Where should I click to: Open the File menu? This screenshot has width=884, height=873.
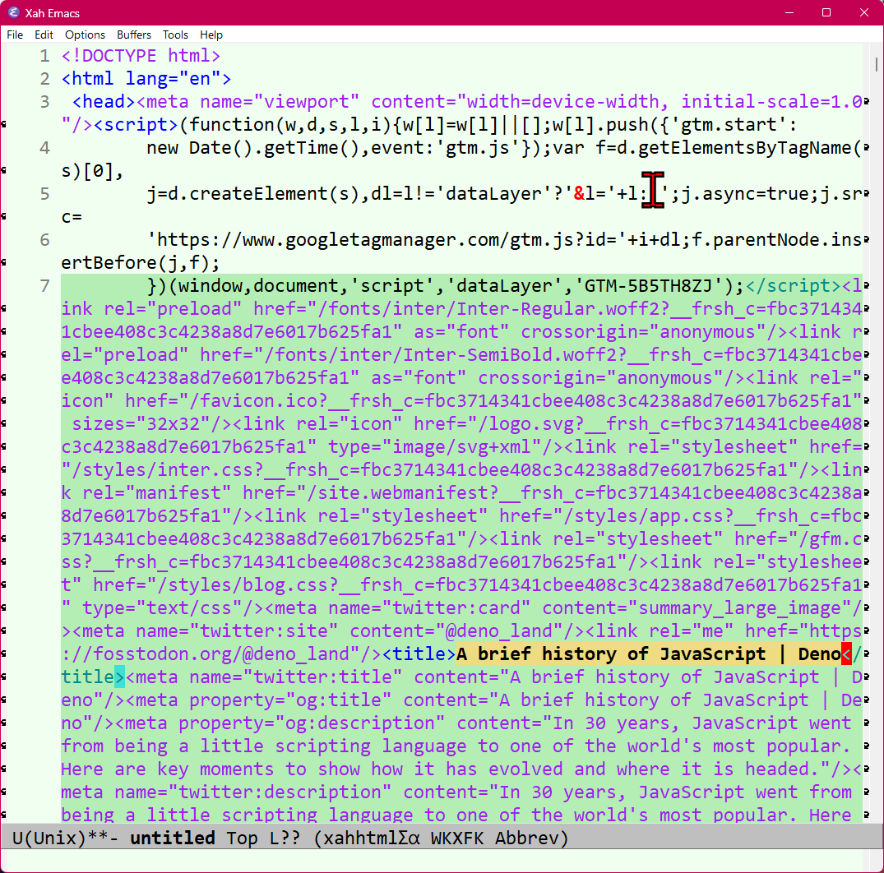[15, 35]
